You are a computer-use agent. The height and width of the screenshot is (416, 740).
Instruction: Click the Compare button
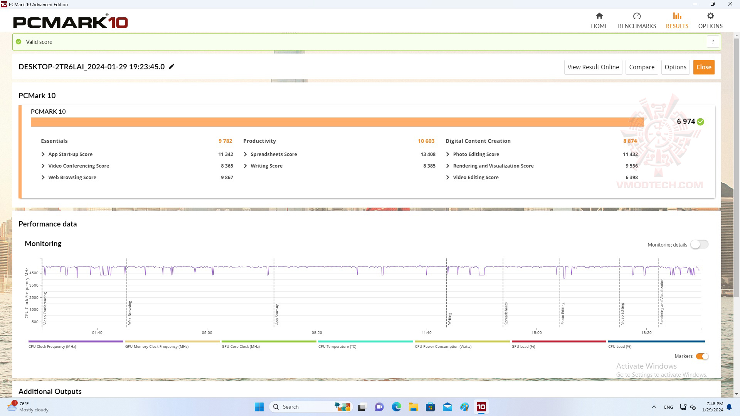642,67
